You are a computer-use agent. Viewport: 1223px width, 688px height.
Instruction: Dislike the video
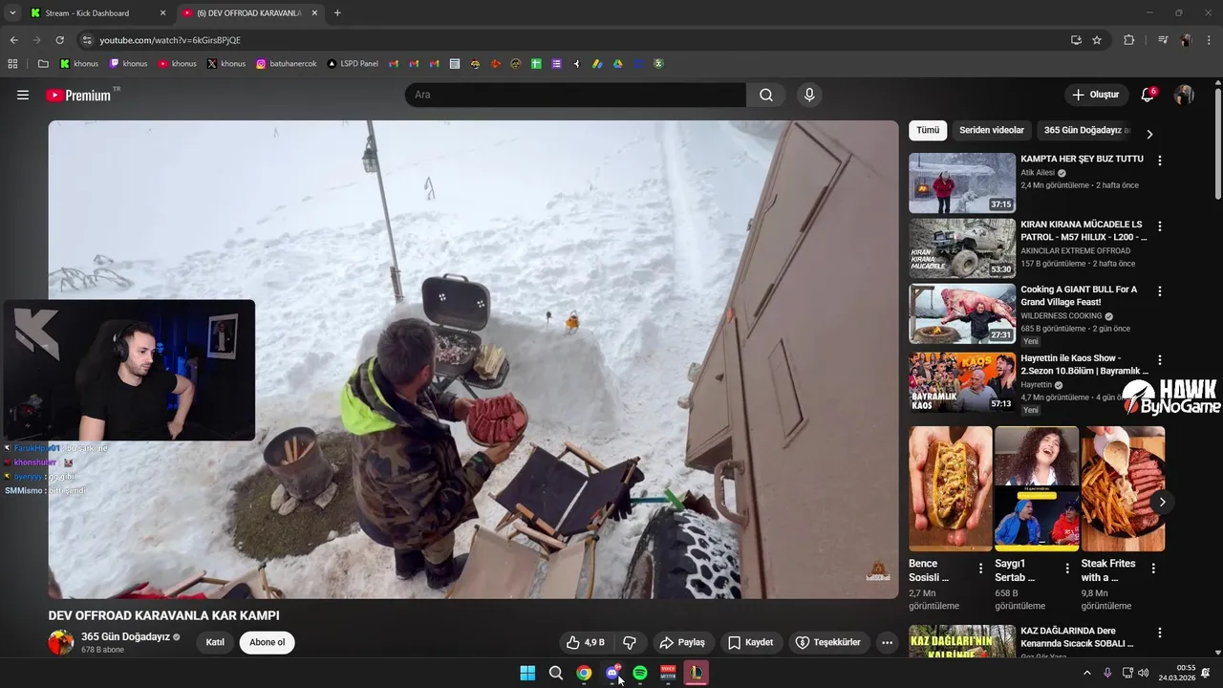(x=630, y=642)
